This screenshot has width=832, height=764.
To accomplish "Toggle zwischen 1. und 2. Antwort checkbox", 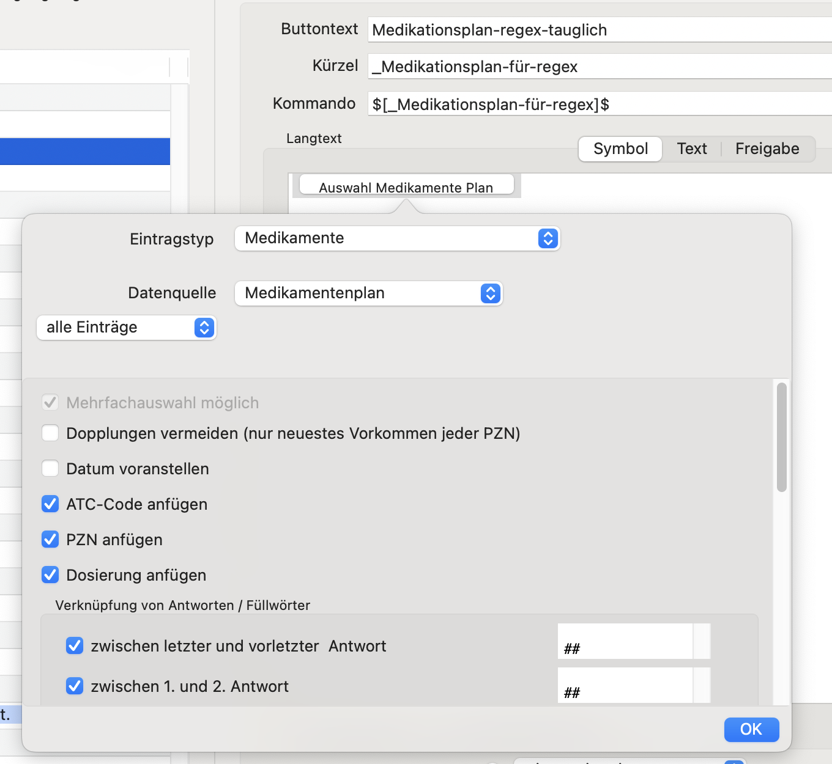I will tap(75, 686).
